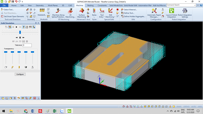Image resolution: width=203 pixels, height=114 pixels.
Task: Start the solid simulation playback
Action: (x=17, y=27)
